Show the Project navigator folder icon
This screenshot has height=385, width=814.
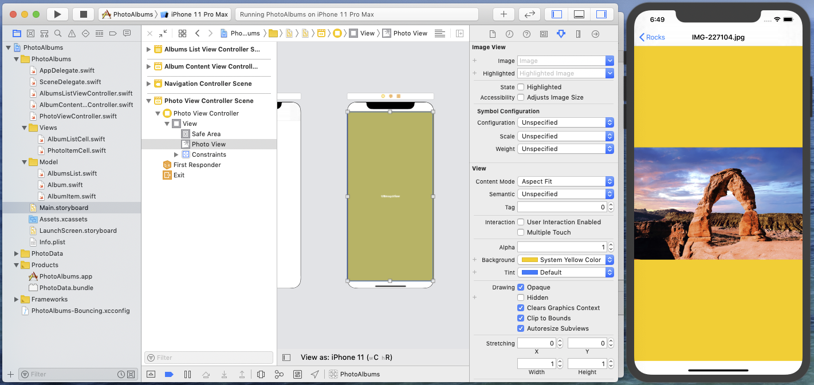[17, 33]
